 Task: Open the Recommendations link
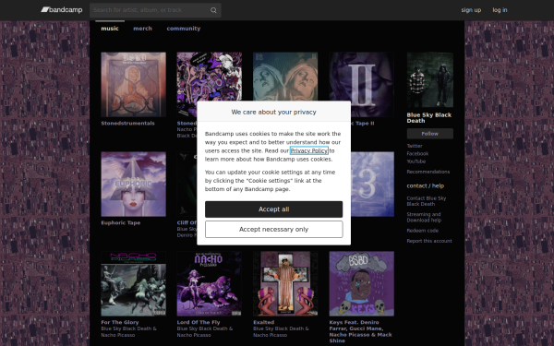point(428,172)
